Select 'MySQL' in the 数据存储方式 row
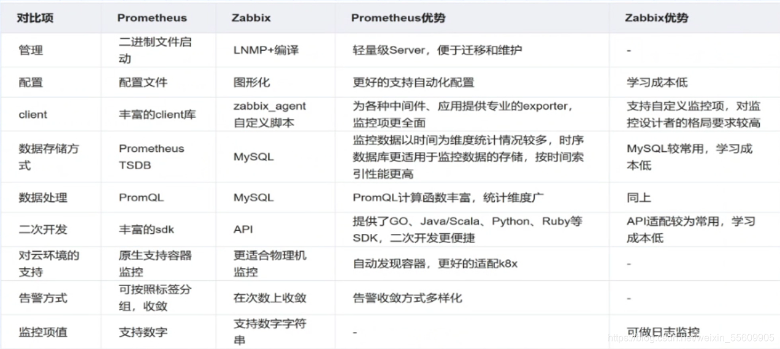The width and height of the screenshot is (780, 349). (253, 157)
